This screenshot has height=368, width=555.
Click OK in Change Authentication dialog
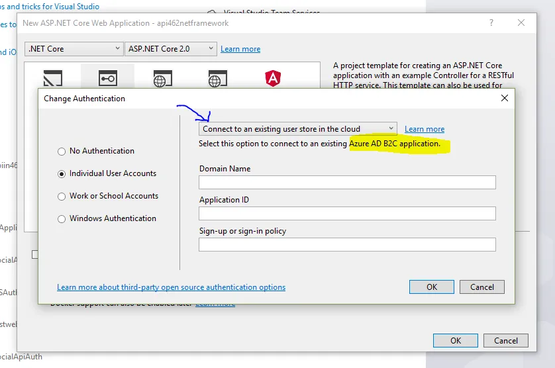[431, 287]
